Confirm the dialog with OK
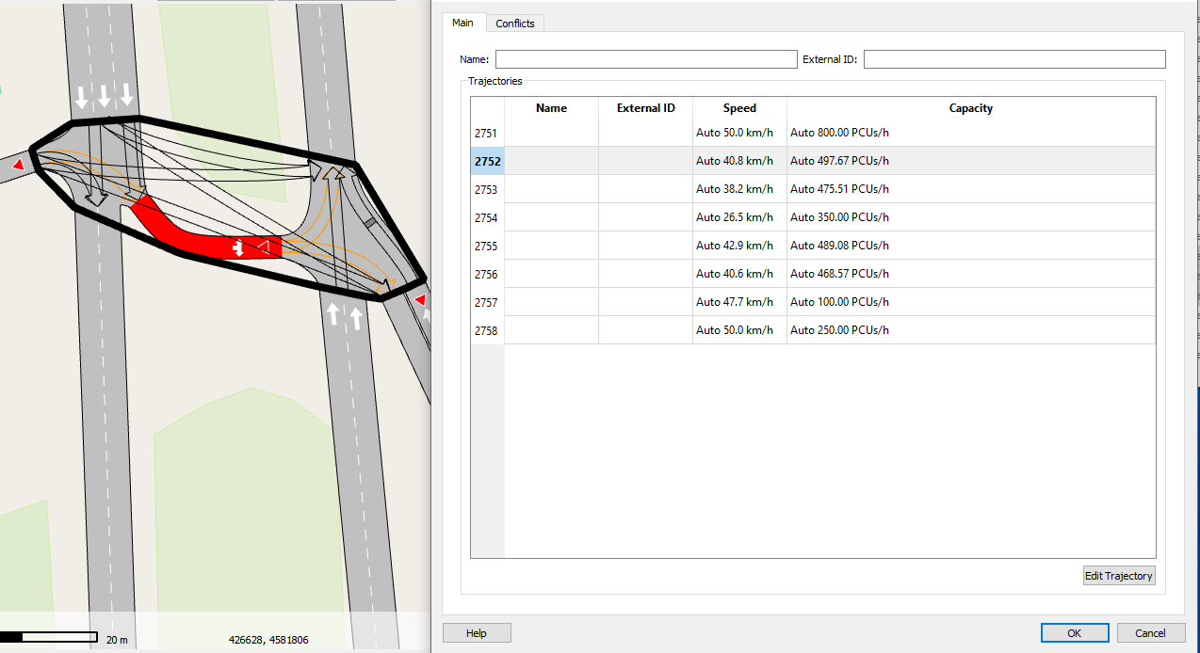This screenshot has width=1200, height=653. [1075, 633]
